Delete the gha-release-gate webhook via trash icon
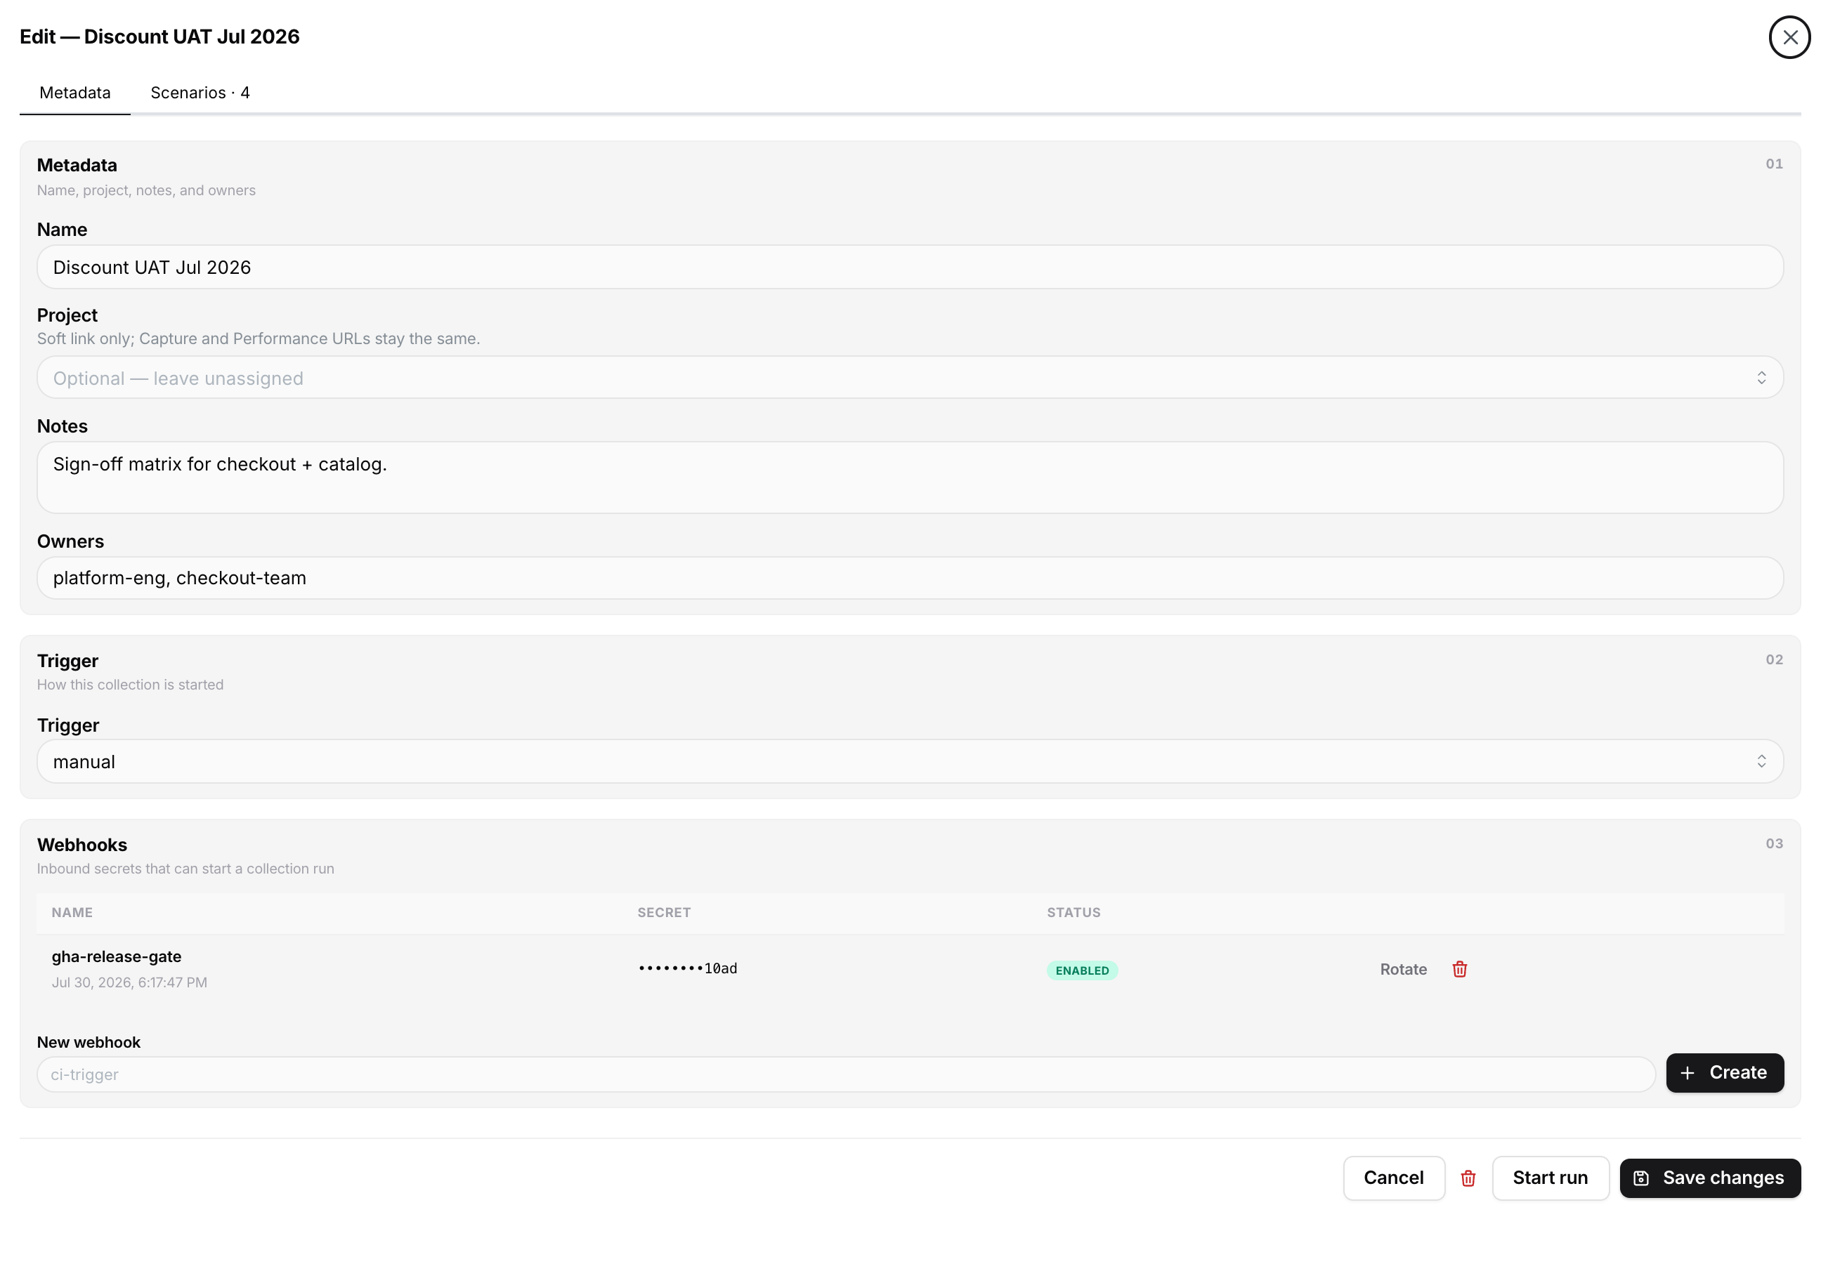 [x=1459, y=968]
